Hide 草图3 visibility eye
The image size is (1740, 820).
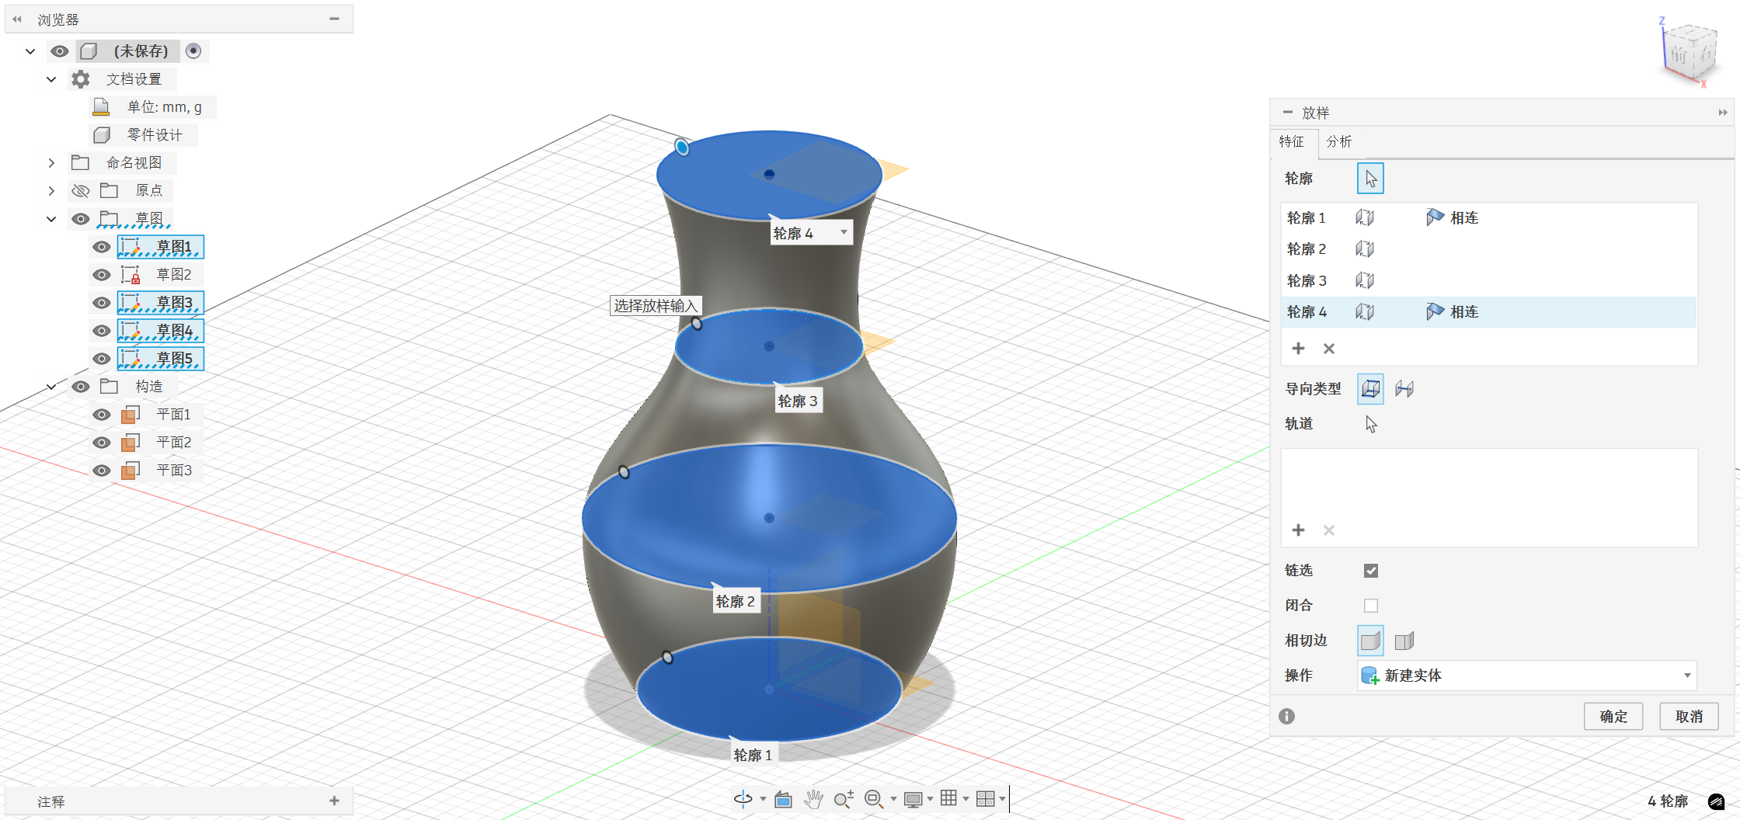pyautogui.click(x=101, y=303)
